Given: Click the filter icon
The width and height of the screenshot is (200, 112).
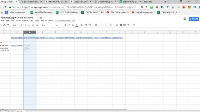Looking at the screenshot, I should [x=128, y=25].
